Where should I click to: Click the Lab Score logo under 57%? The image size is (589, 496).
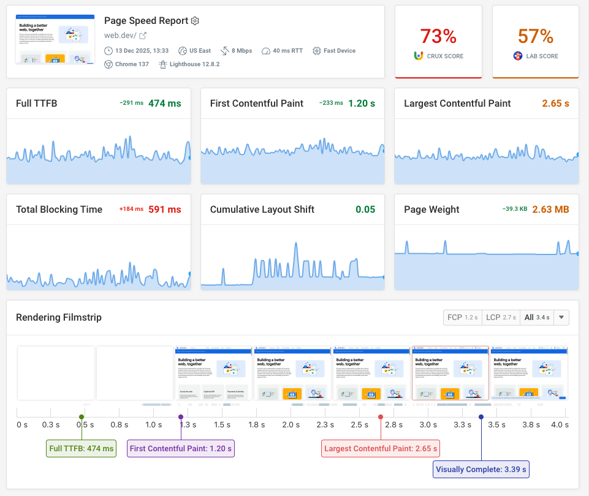518,55
